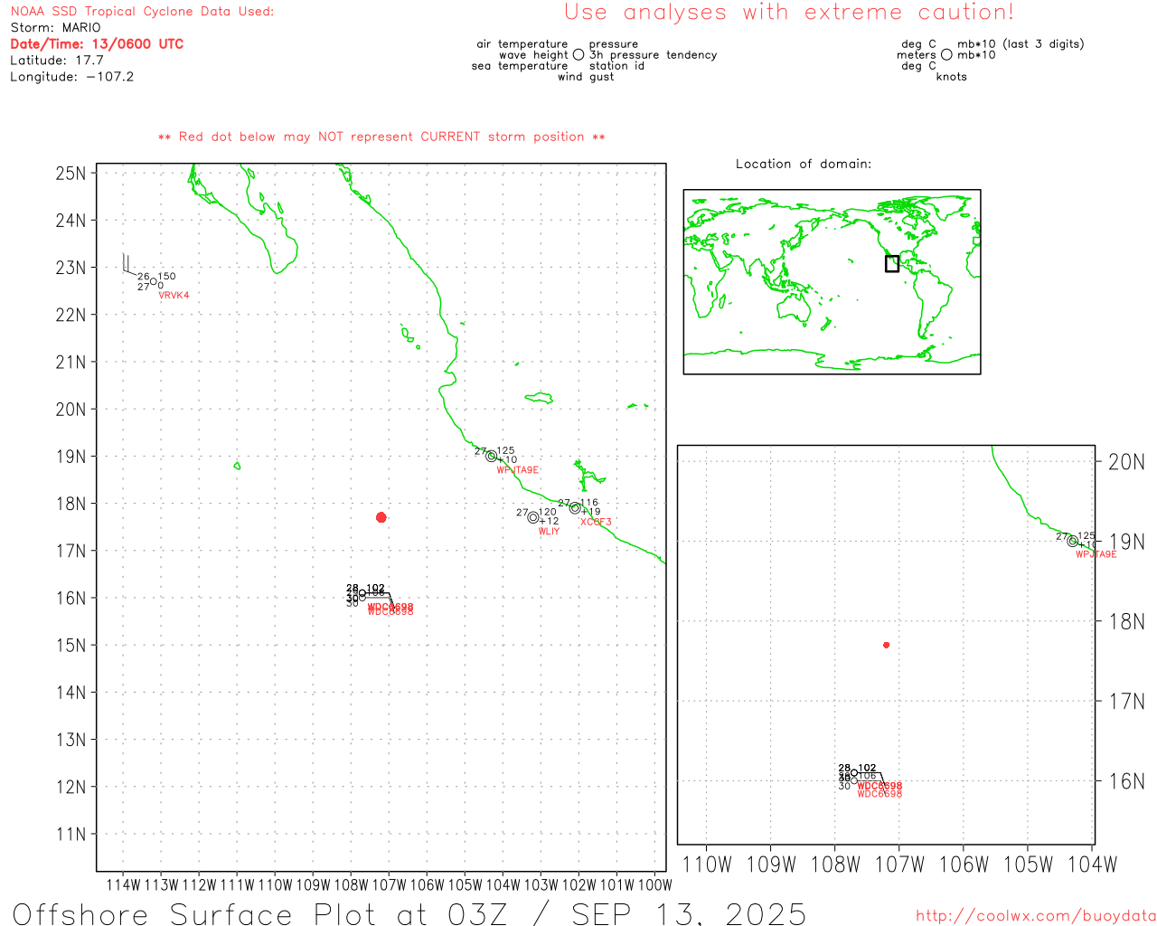Screen dimensions: 1157x926
Task: Click 'NOAA SSD Tropical Cyclone Data Used:' text
Action: tap(142, 12)
